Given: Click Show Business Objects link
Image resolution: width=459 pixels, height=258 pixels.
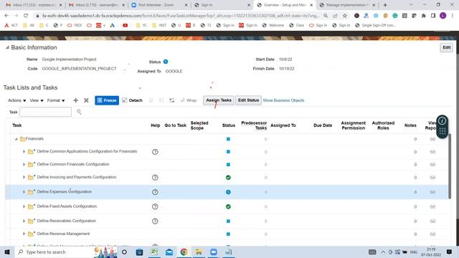Looking at the screenshot, I should pyautogui.click(x=283, y=100).
